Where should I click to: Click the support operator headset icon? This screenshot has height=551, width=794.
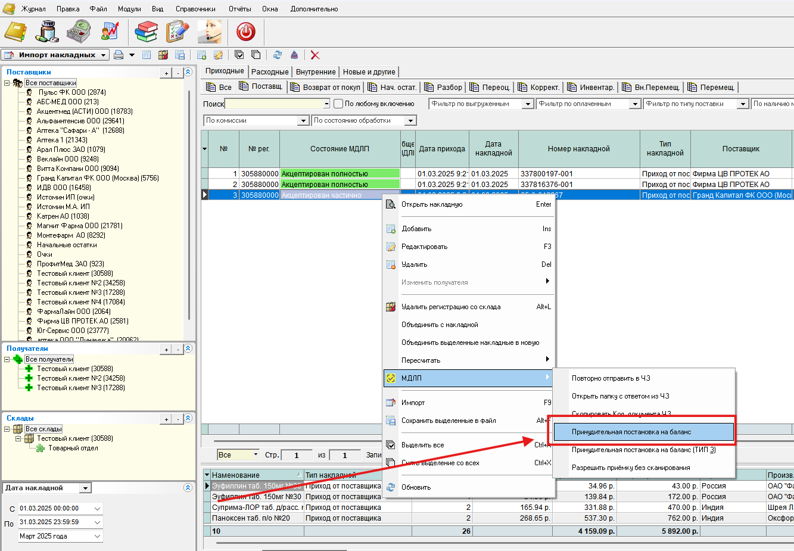[x=209, y=31]
